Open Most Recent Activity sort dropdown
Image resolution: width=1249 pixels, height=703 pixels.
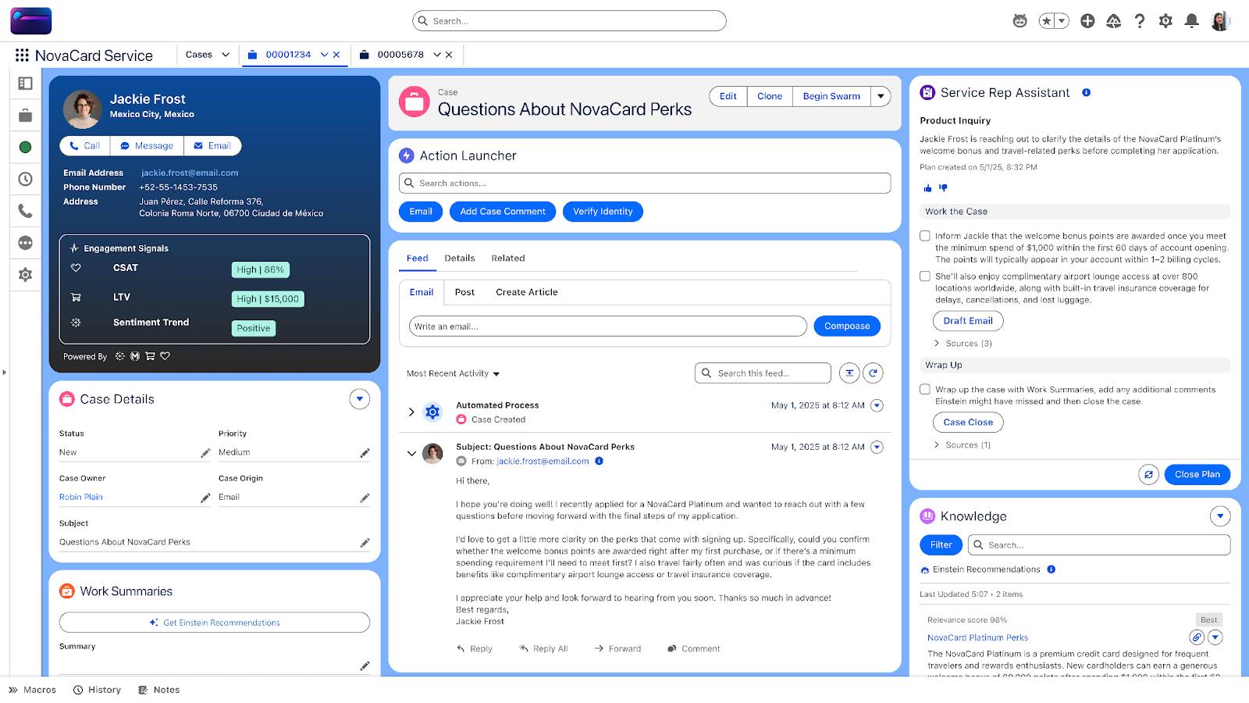453,373
